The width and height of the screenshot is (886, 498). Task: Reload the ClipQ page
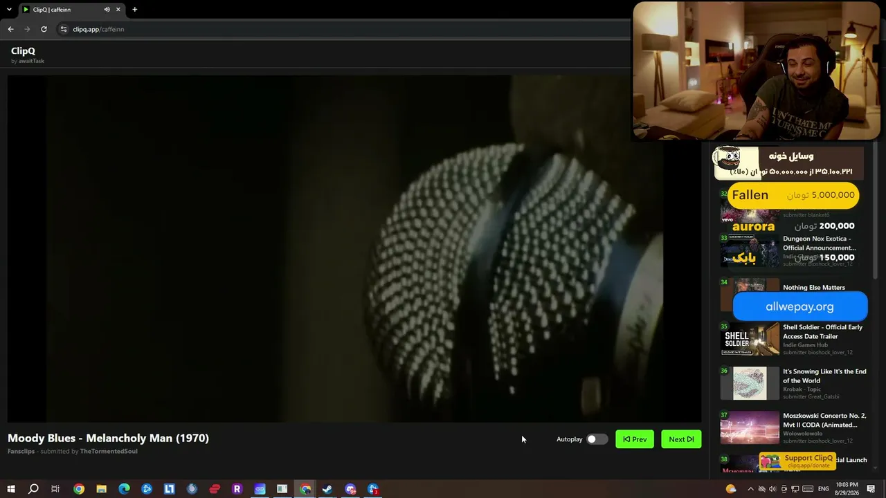coord(44,29)
